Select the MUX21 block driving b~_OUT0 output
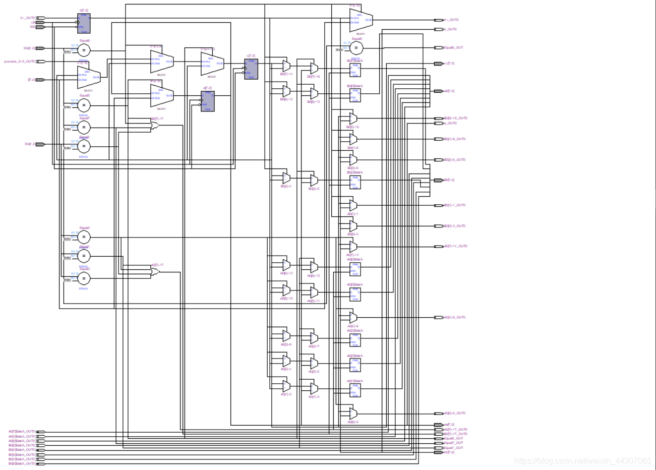 361,20
